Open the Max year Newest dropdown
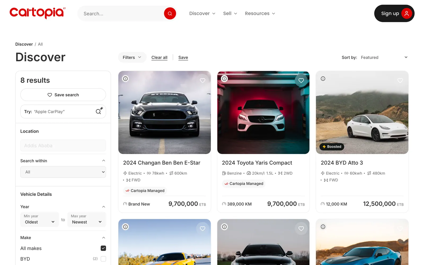The height and width of the screenshot is (265, 424). (x=87, y=220)
